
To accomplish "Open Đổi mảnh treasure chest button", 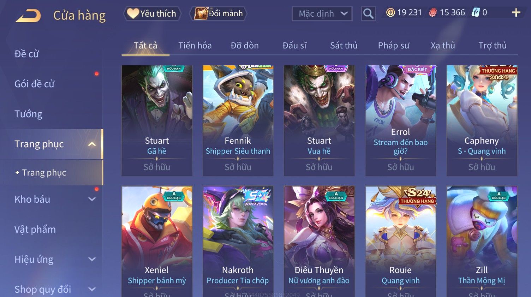I will pos(219,14).
